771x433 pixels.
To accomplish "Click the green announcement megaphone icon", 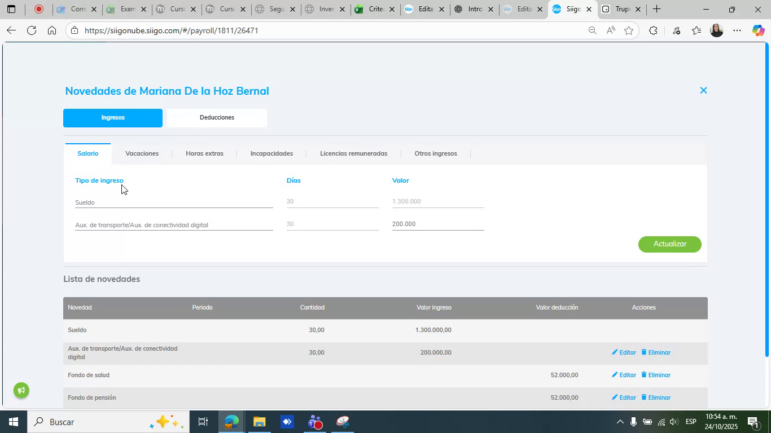I will (x=21, y=390).
